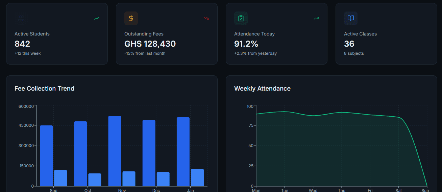Click the Weekly Attendance heading
Image resolution: width=442 pixels, height=192 pixels.
262,89
